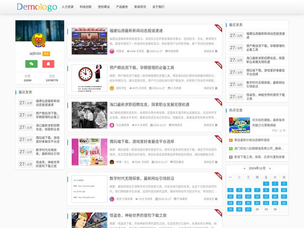This screenshot has height=228, width=304.
Task: Click the pink game screenshots thumbnail
Action: (90, 152)
